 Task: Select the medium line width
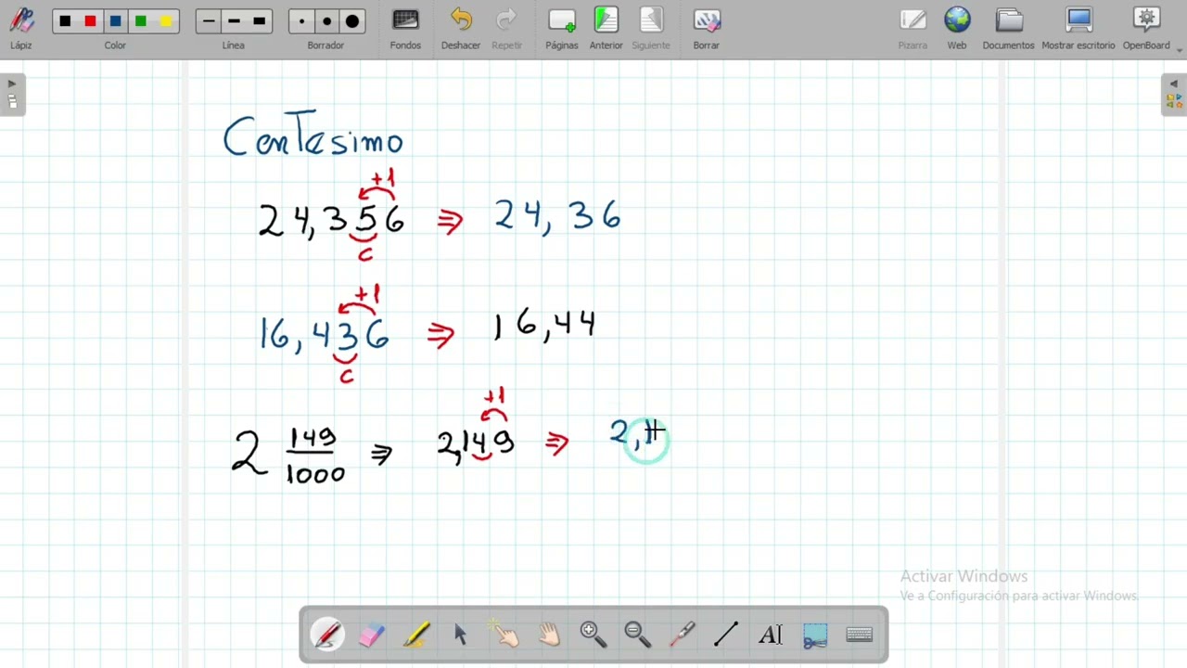tap(234, 21)
